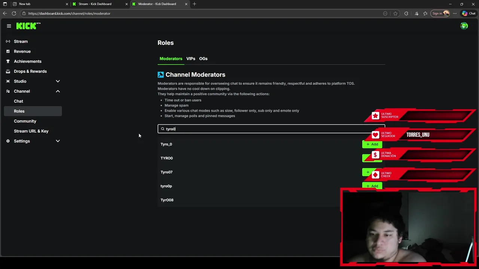Click the magnifier icon in the moderator search
The image size is (479, 269).
tap(162, 129)
